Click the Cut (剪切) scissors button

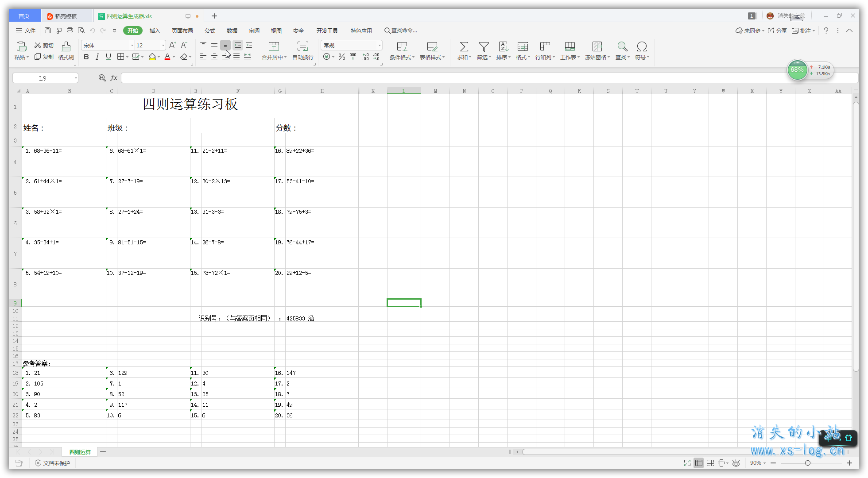pyautogui.click(x=44, y=45)
